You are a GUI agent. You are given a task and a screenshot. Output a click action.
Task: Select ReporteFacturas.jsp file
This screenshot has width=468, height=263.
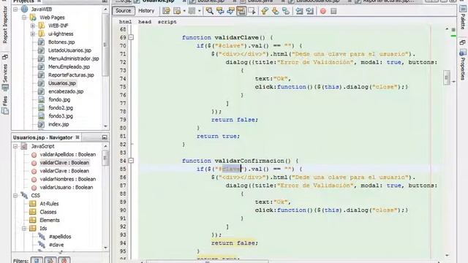click(71, 75)
